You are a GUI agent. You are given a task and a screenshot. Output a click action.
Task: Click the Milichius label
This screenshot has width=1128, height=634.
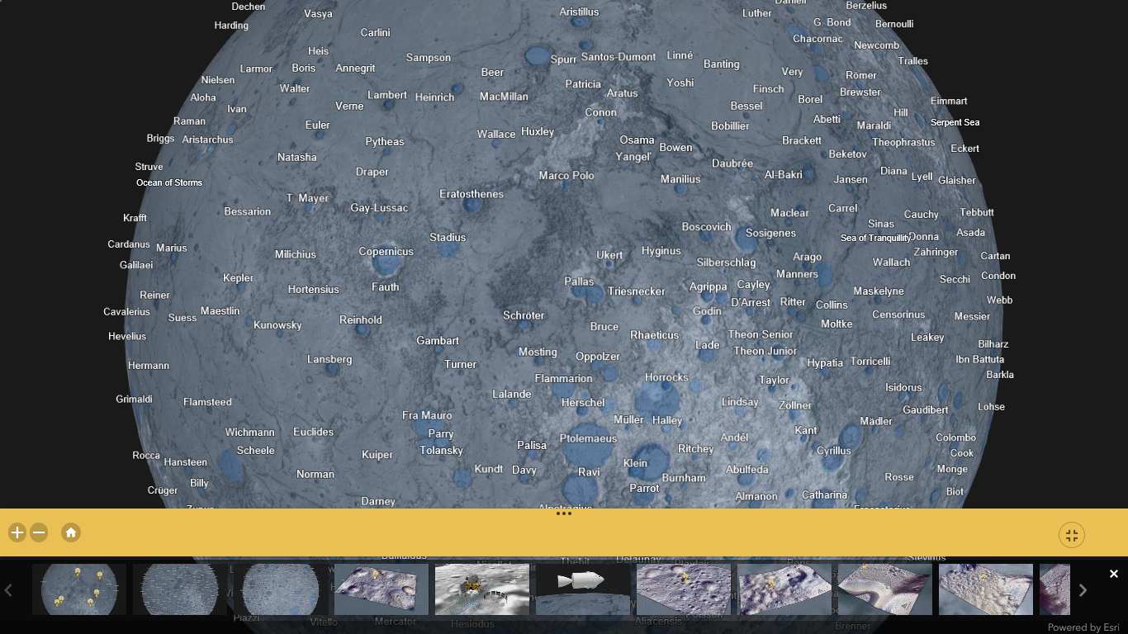point(296,255)
